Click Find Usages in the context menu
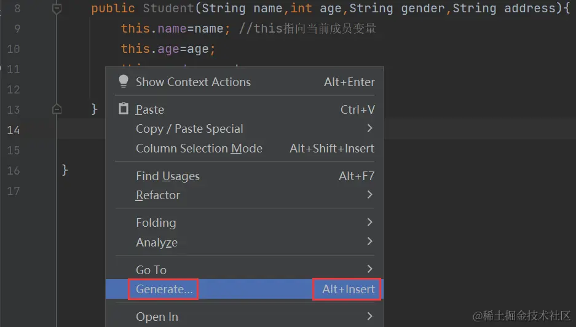 tap(167, 176)
